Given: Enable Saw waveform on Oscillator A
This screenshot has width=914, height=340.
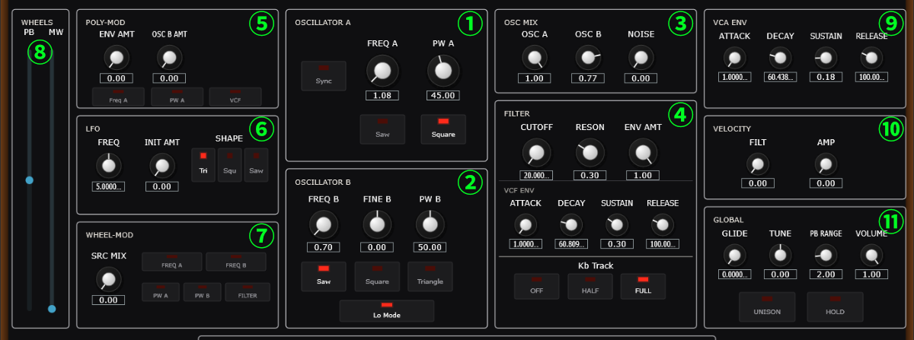Looking at the screenshot, I should tap(382, 129).
